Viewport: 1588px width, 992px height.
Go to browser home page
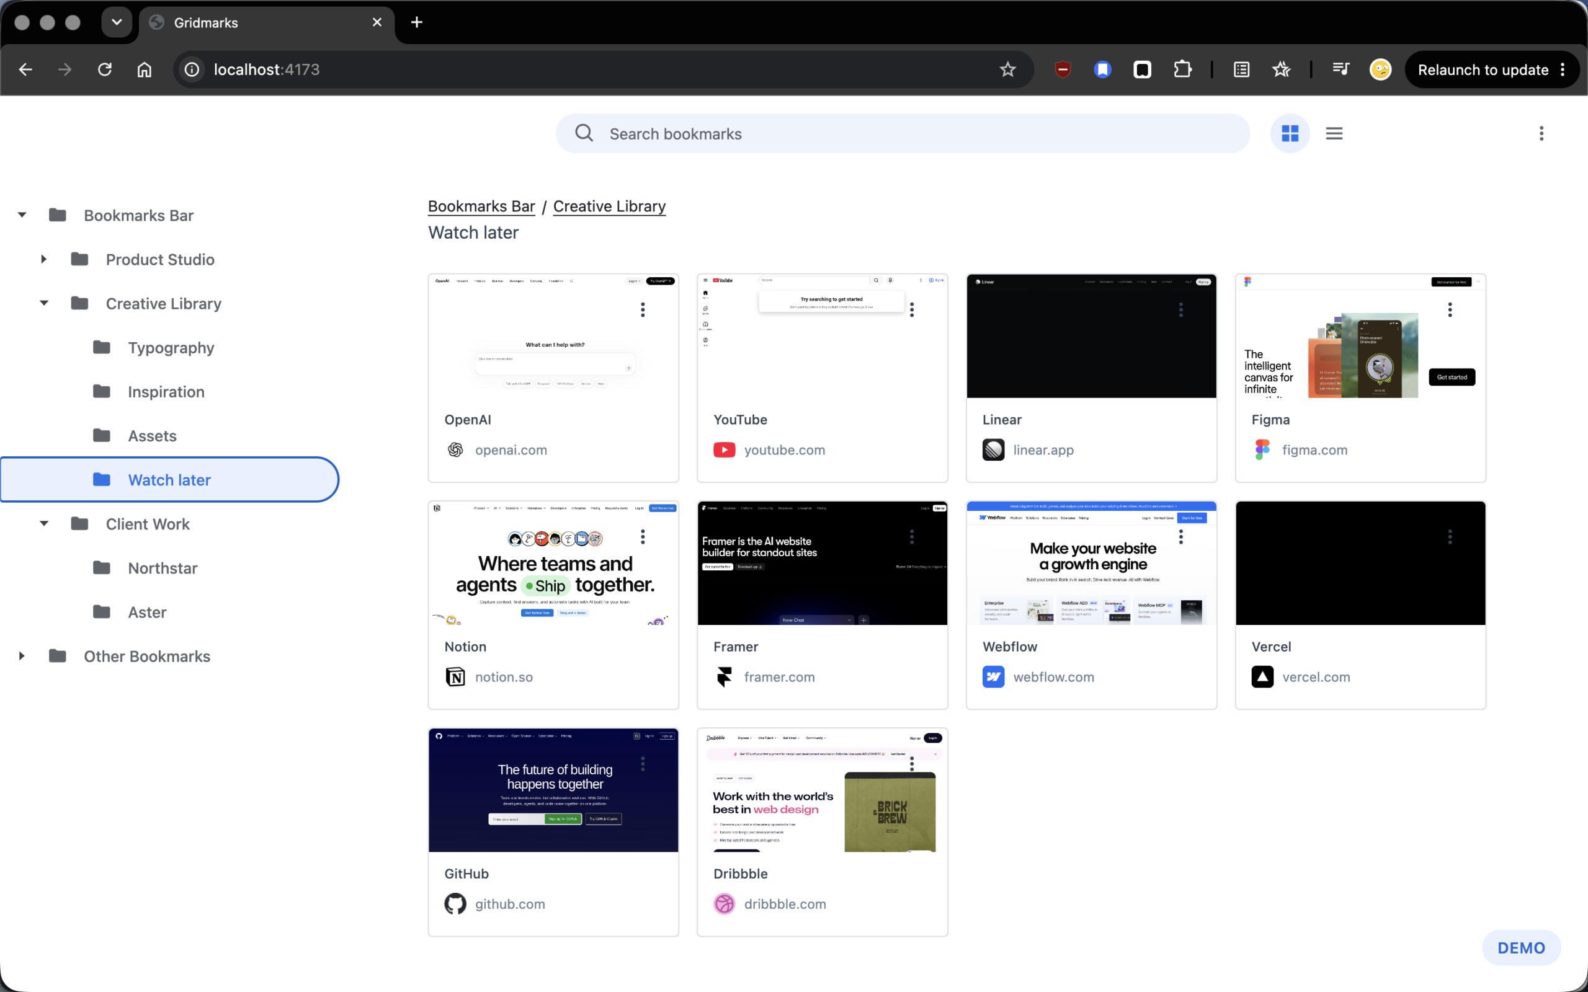[x=145, y=69]
